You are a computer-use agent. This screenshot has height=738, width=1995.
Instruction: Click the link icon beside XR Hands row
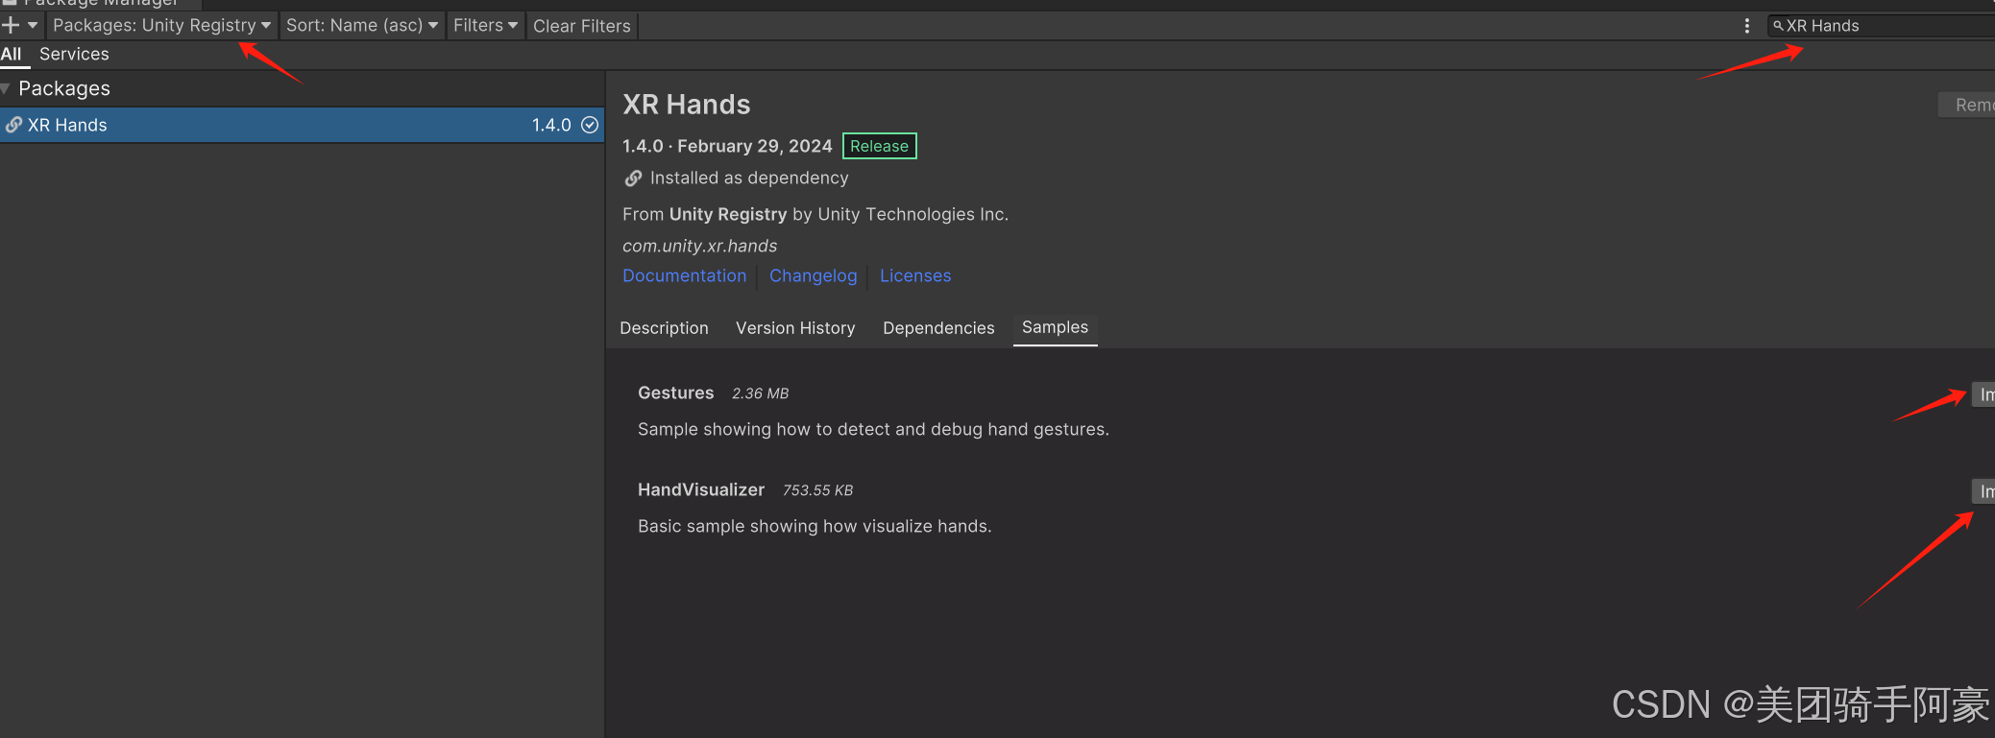coord(13,125)
